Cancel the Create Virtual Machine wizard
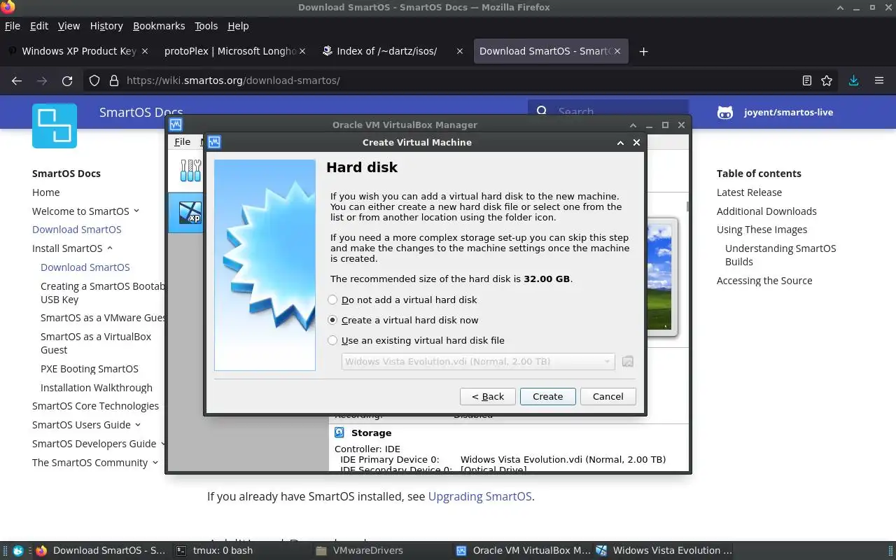Screen dimensions: 896x560 [608, 396]
